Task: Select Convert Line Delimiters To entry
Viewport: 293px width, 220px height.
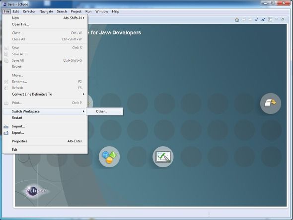Action: (x=45, y=94)
